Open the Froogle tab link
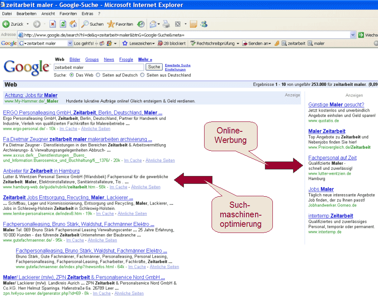 pos(126,59)
